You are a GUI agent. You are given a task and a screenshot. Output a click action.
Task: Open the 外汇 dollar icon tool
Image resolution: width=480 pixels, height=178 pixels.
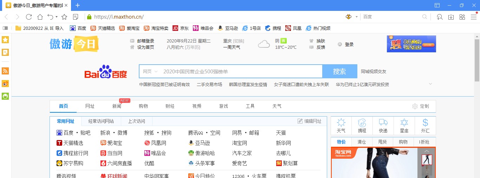pyautogui.click(x=425, y=126)
